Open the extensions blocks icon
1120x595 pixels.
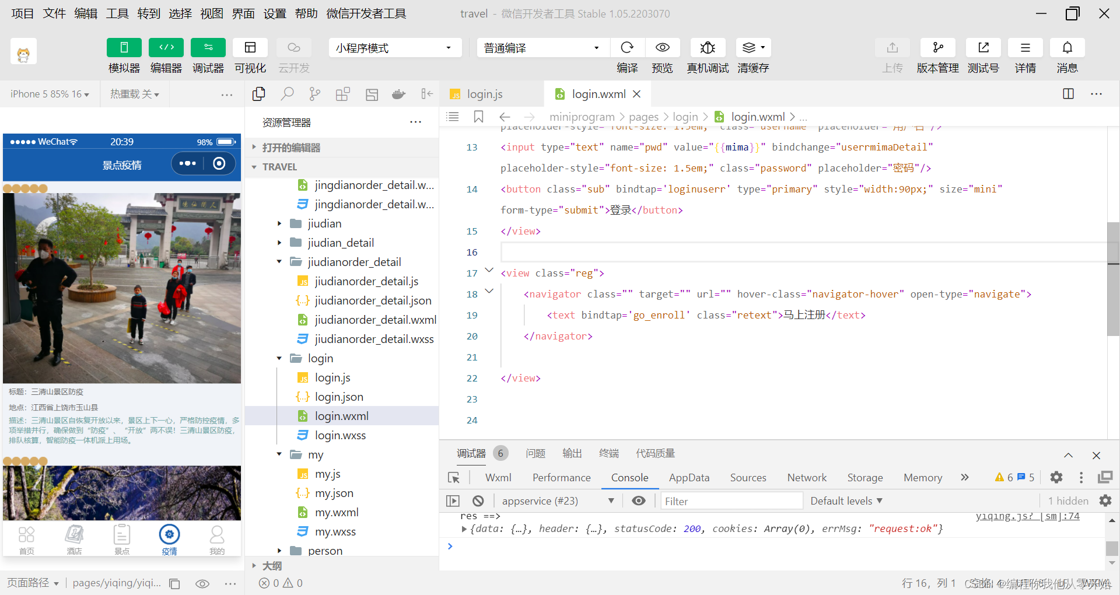coord(343,94)
